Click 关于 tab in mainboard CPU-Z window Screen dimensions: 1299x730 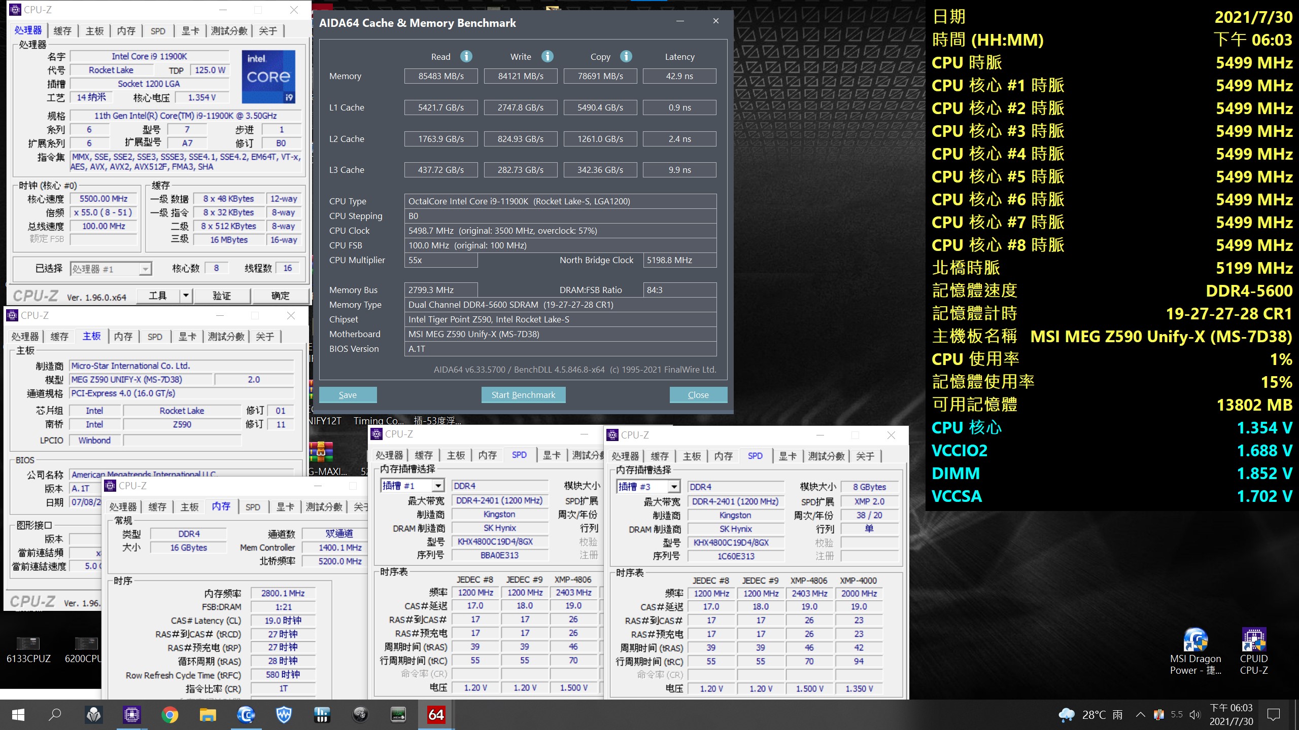(265, 337)
